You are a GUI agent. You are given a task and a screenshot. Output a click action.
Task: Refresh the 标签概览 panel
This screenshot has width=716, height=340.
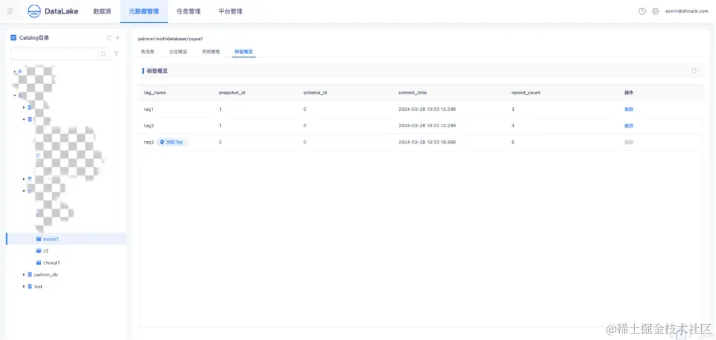click(694, 71)
